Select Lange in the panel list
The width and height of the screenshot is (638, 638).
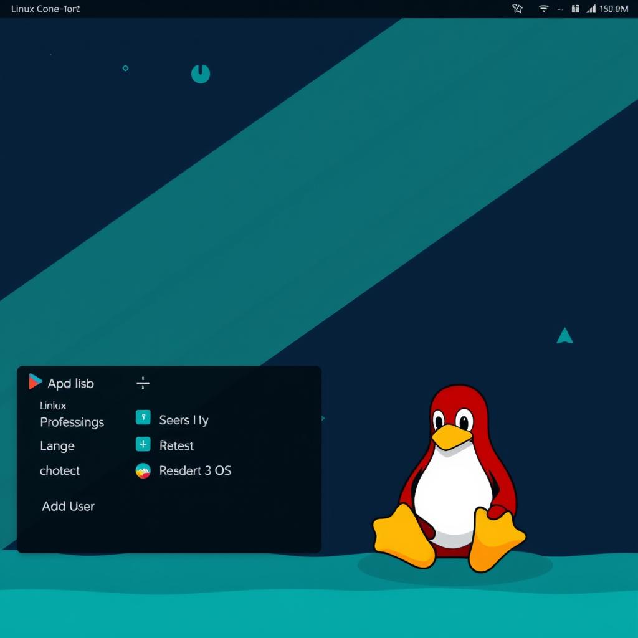click(57, 446)
